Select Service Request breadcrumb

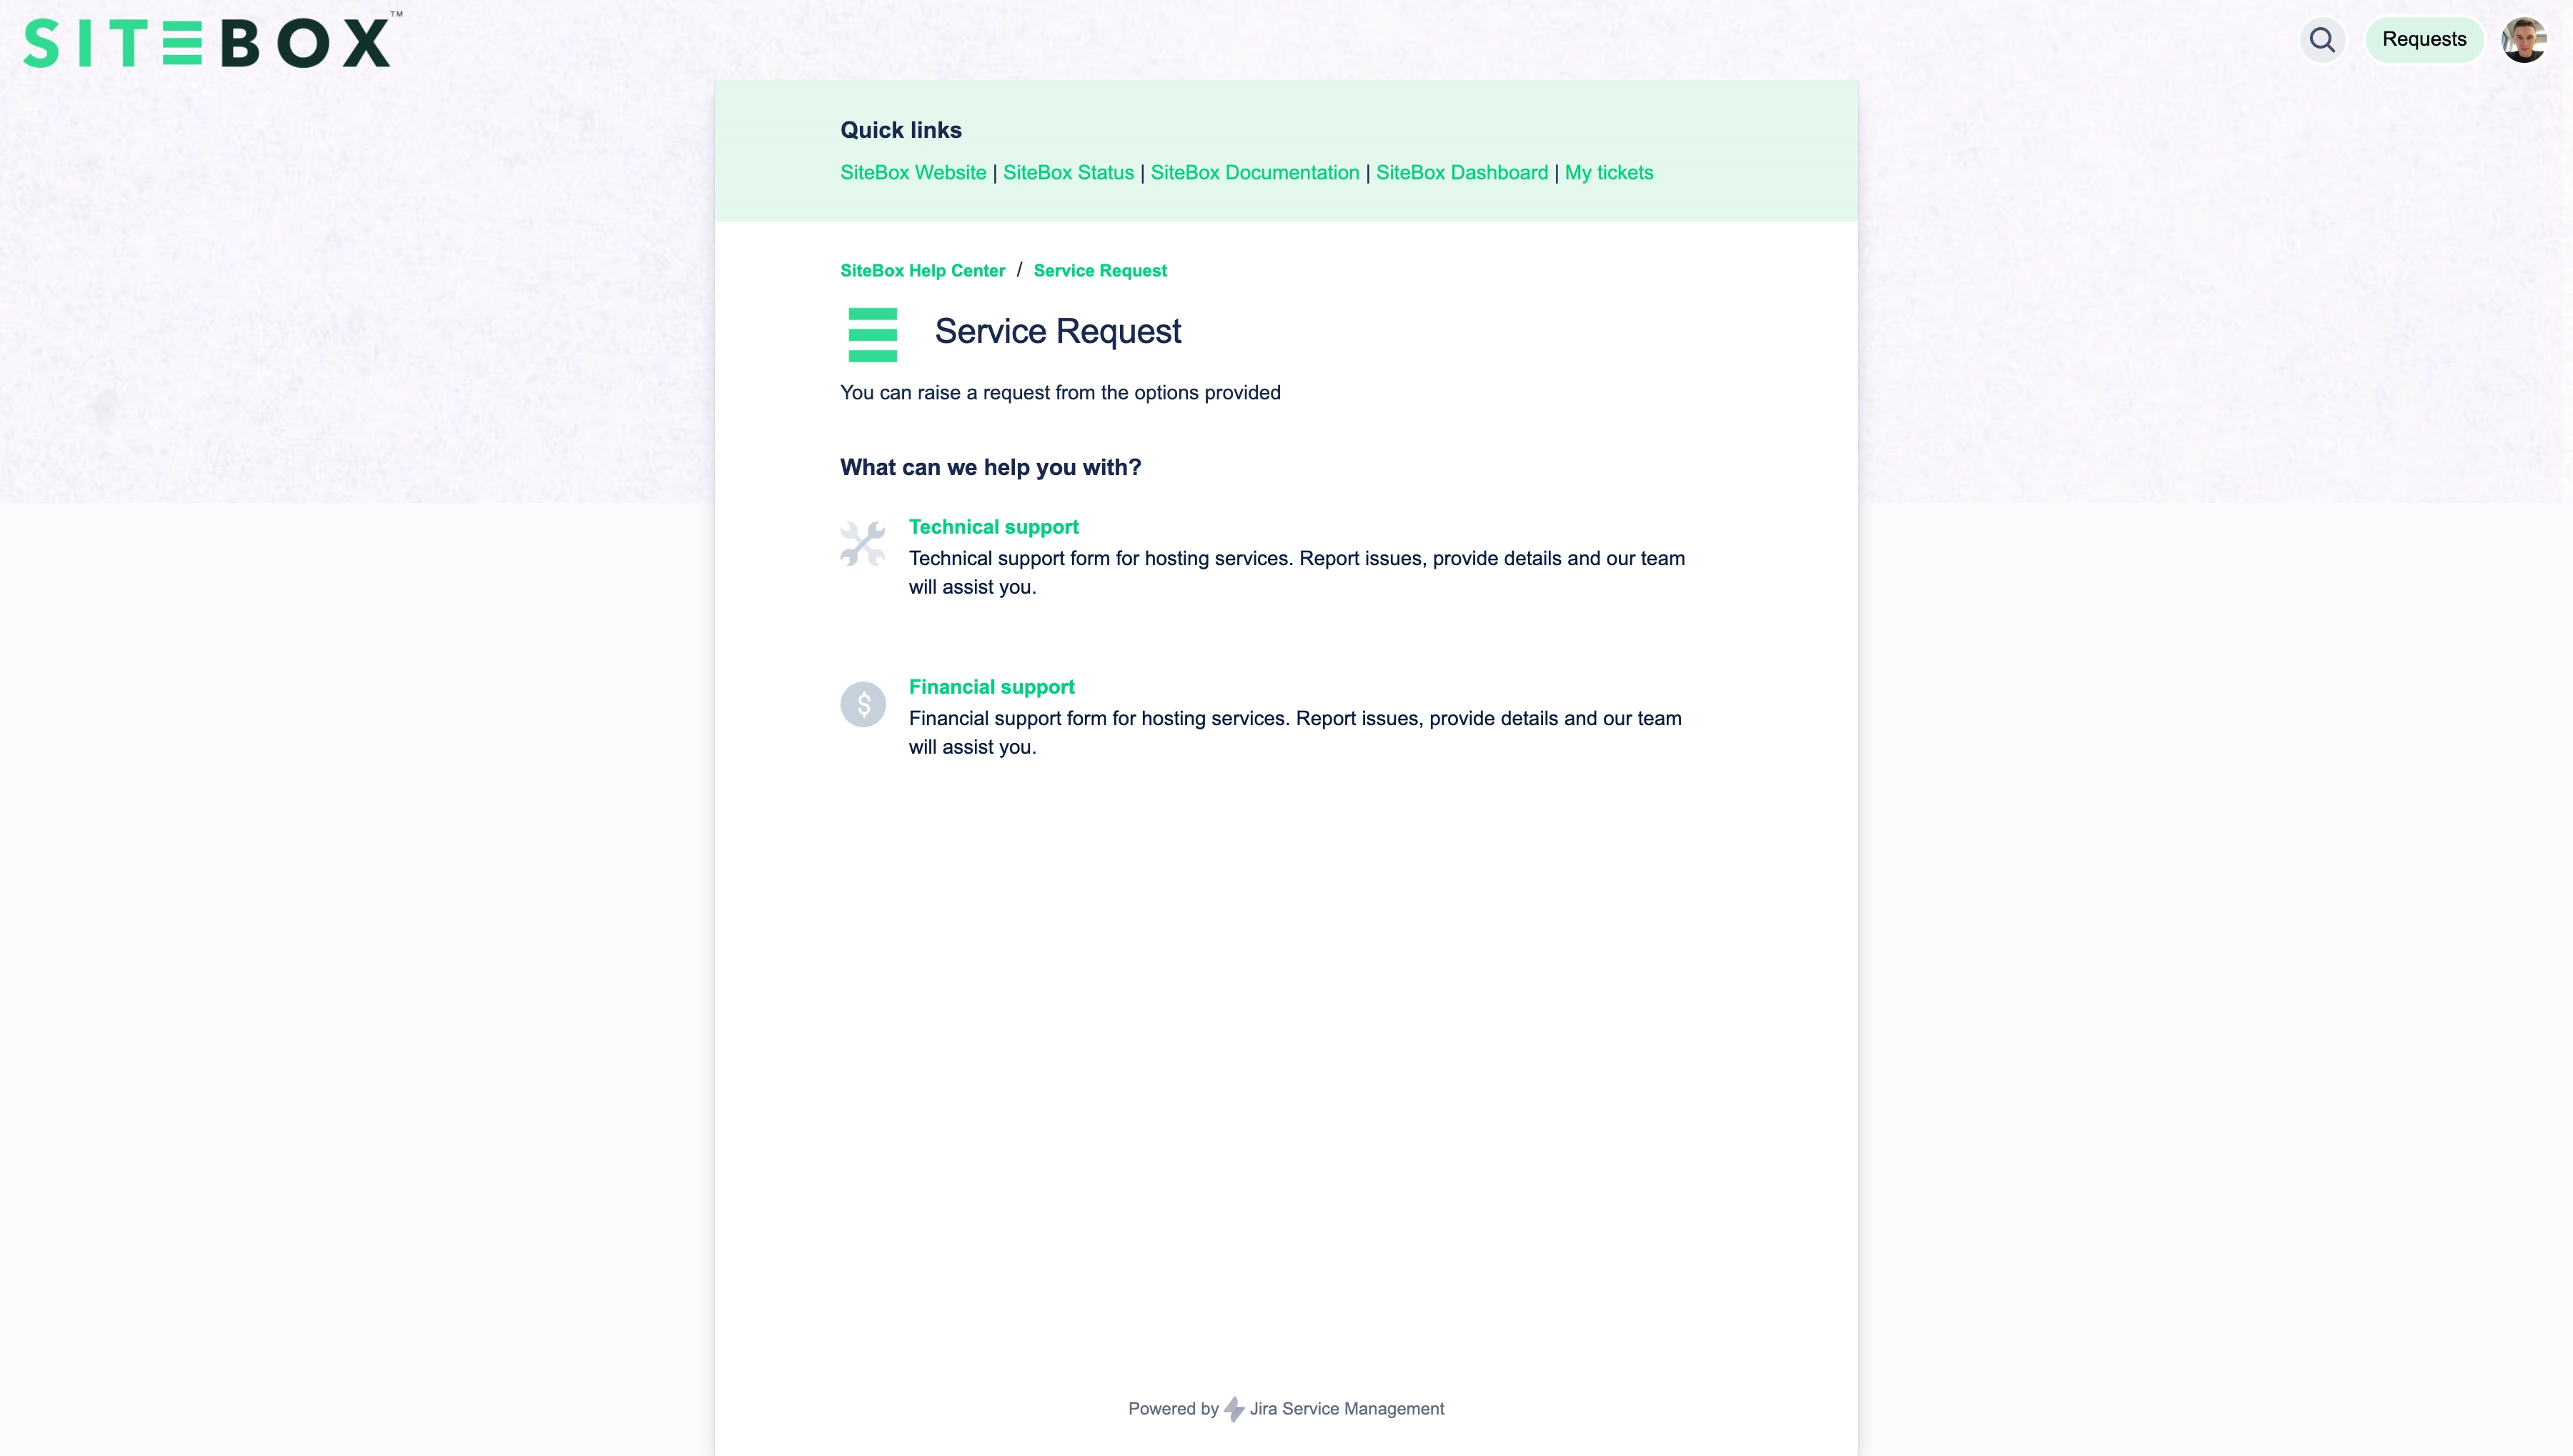[1099, 270]
